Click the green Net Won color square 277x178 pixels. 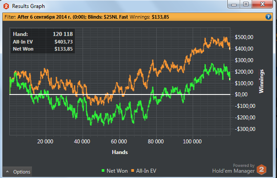[x=103, y=170]
